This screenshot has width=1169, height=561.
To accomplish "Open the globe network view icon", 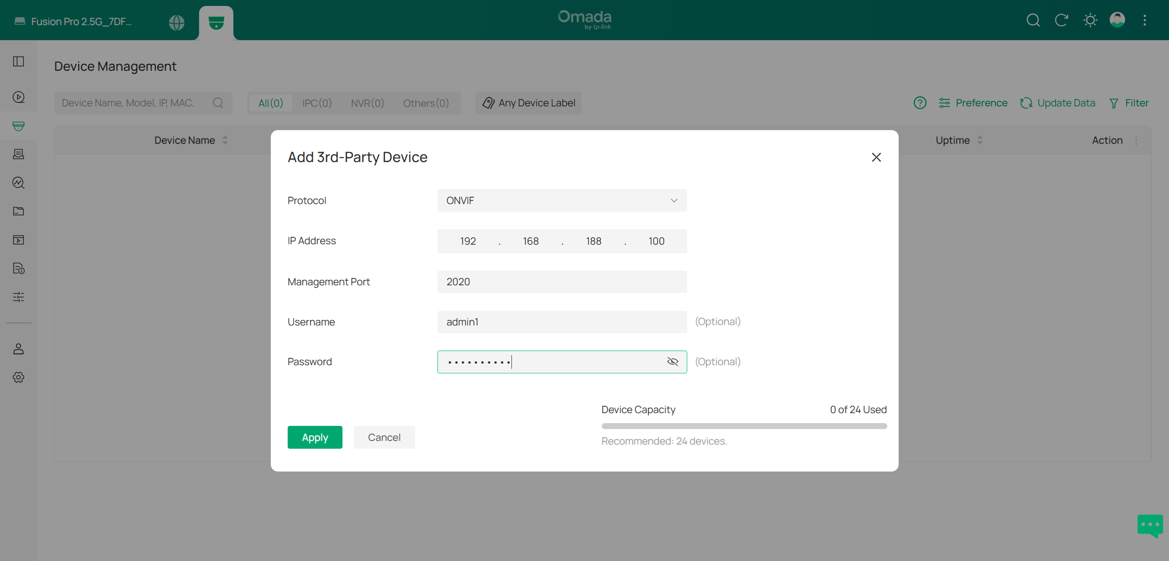I will pyautogui.click(x=176, y=22).
